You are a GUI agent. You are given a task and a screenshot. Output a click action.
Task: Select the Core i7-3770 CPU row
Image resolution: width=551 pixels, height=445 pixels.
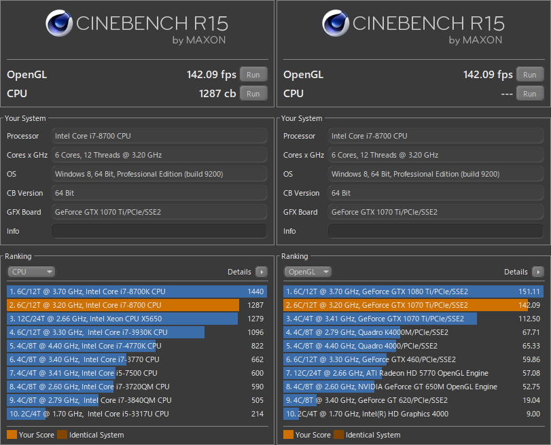(137, 359)
